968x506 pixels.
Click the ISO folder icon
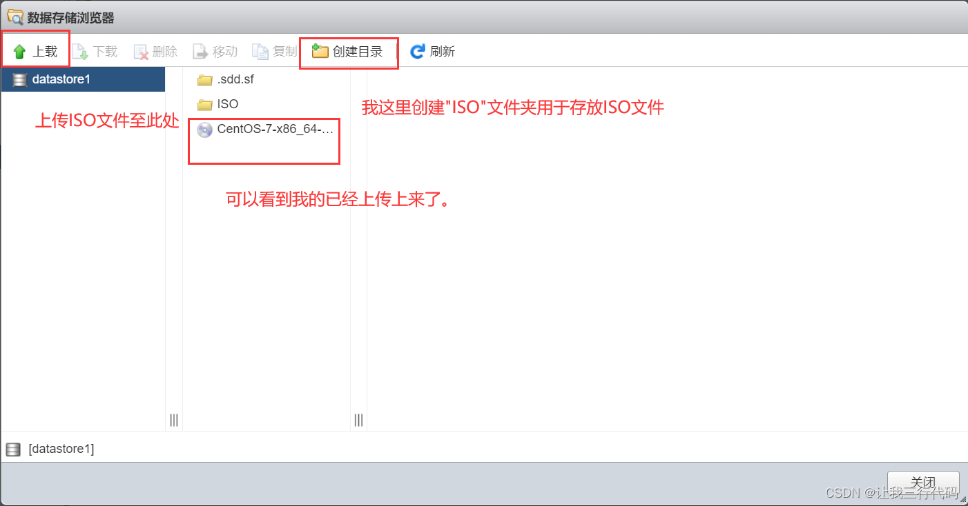tap(204, 105)
